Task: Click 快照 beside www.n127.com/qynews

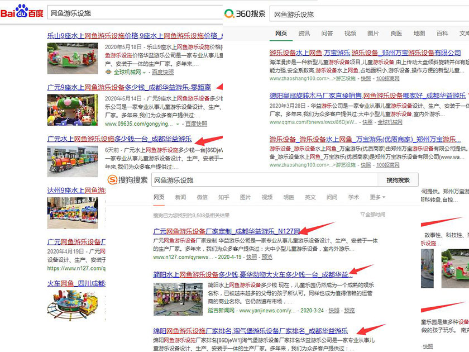Action: coord(252,257)
